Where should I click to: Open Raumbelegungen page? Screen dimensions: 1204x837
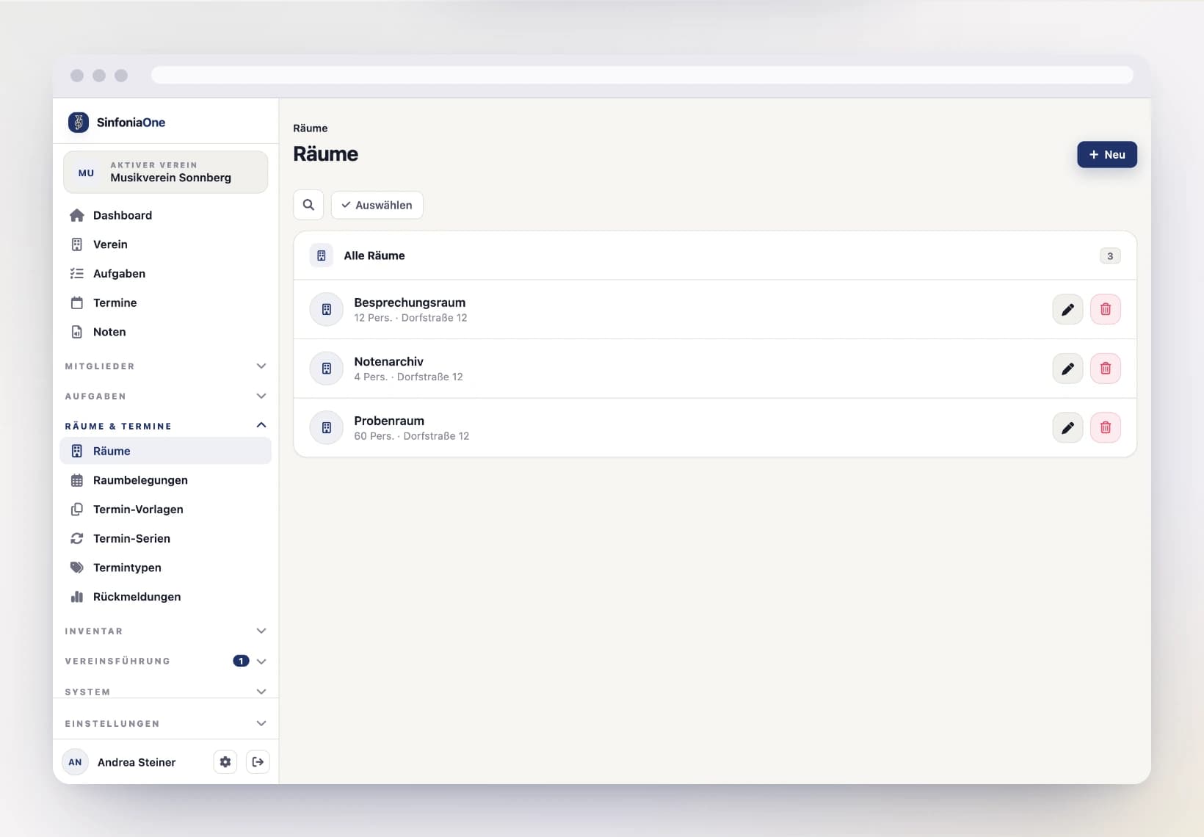(x=166, y=480)
